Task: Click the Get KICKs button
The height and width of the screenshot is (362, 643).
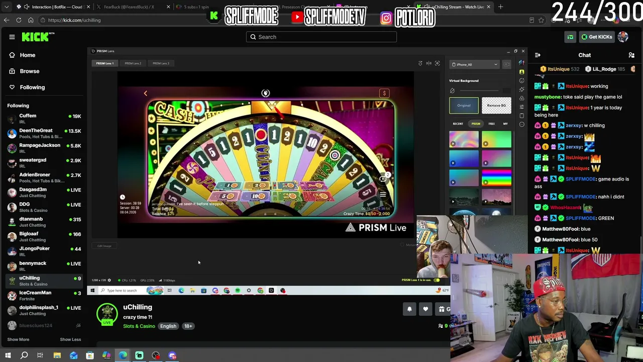Action: (596, 37)
